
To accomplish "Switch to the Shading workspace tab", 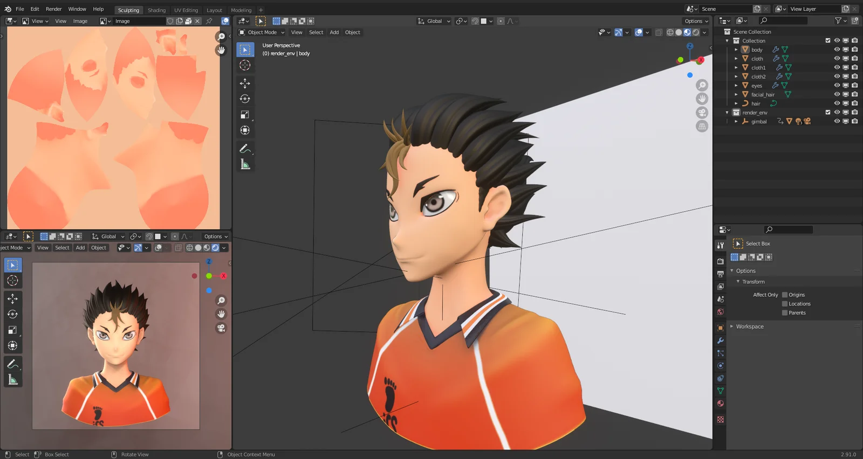I will [156, 10].
